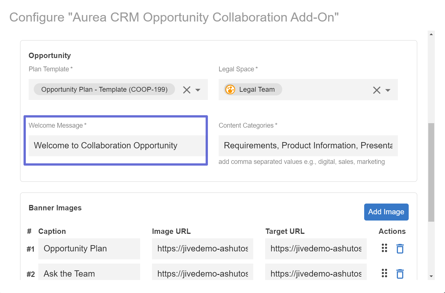Image resolution: width=445 pixels, height=293 pixels.
Task: Clear the Legal Space selection
Action: [377, 90]
